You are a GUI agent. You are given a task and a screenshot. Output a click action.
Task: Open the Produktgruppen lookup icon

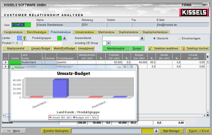65,38
